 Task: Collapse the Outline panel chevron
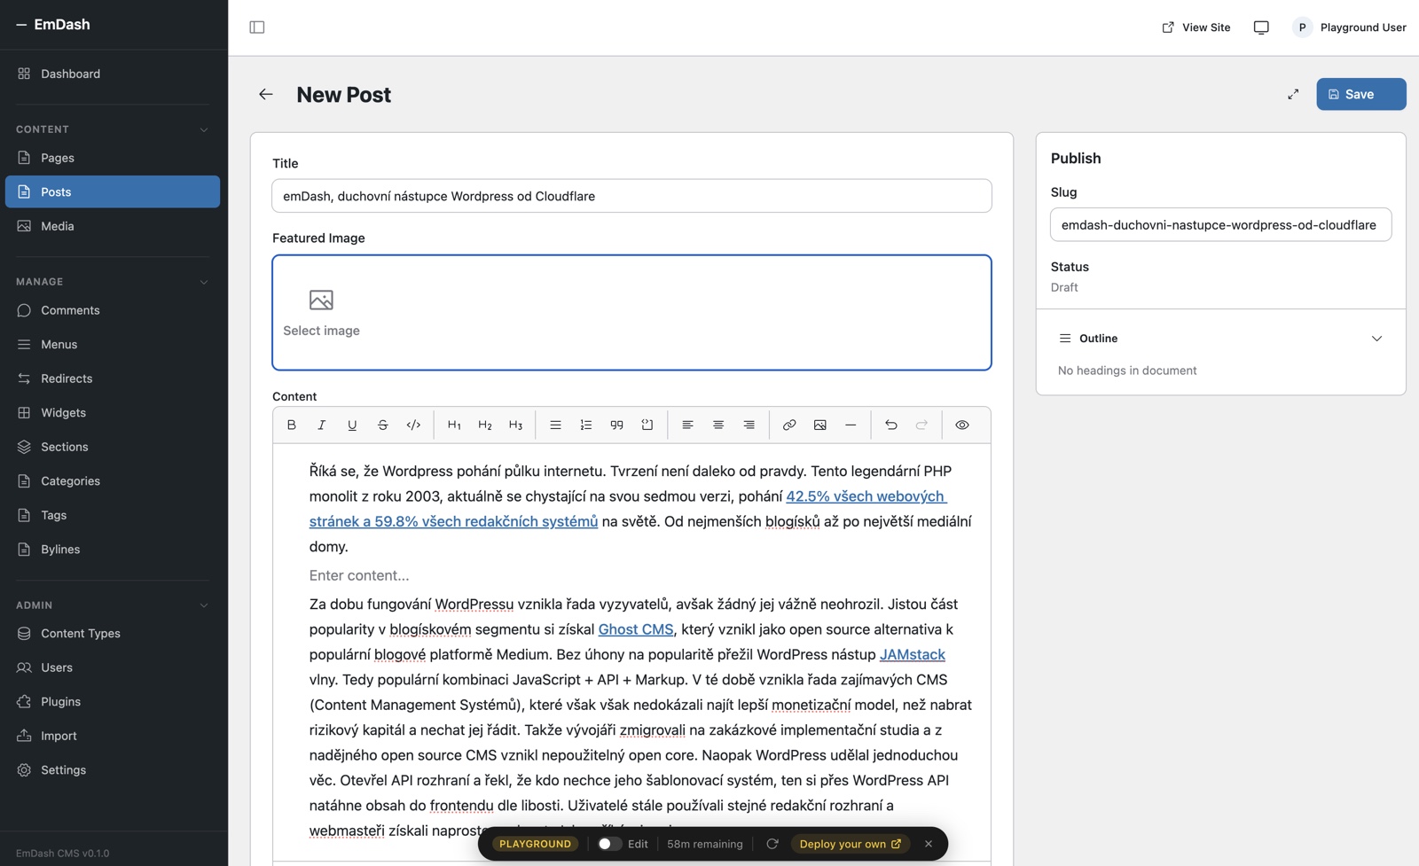[x=1376, y=339]
